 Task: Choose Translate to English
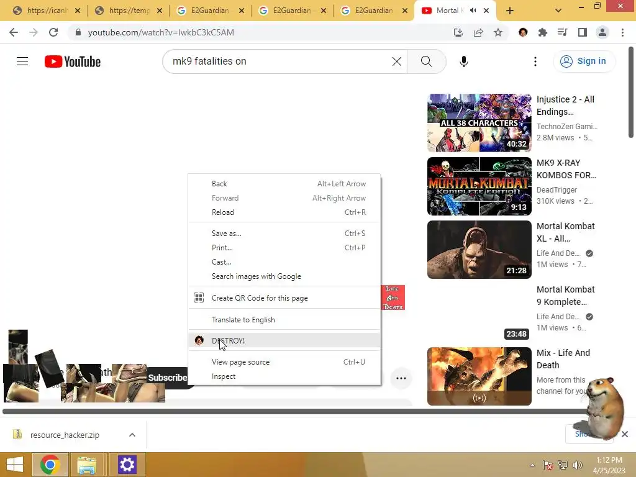pos(284,320)
